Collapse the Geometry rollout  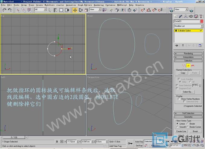[x=188, y=117]
